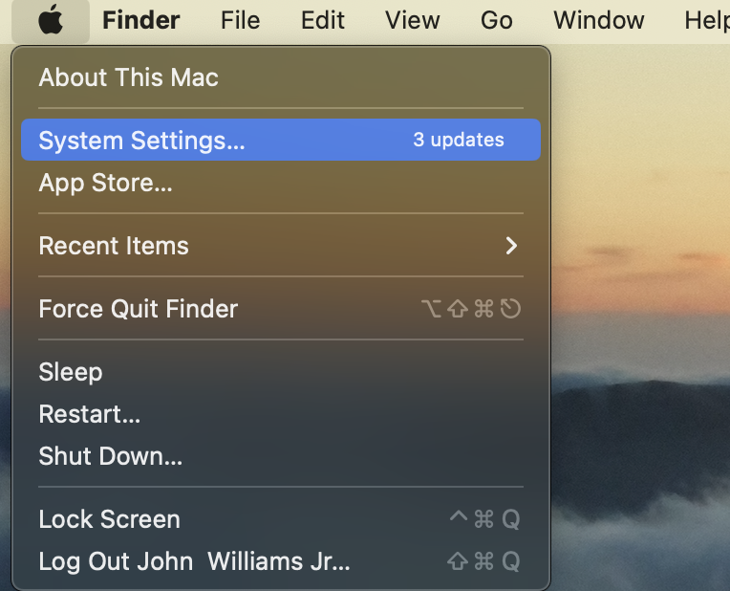
Task: Open System Settings from Apple menu
Action: [281, 140]
